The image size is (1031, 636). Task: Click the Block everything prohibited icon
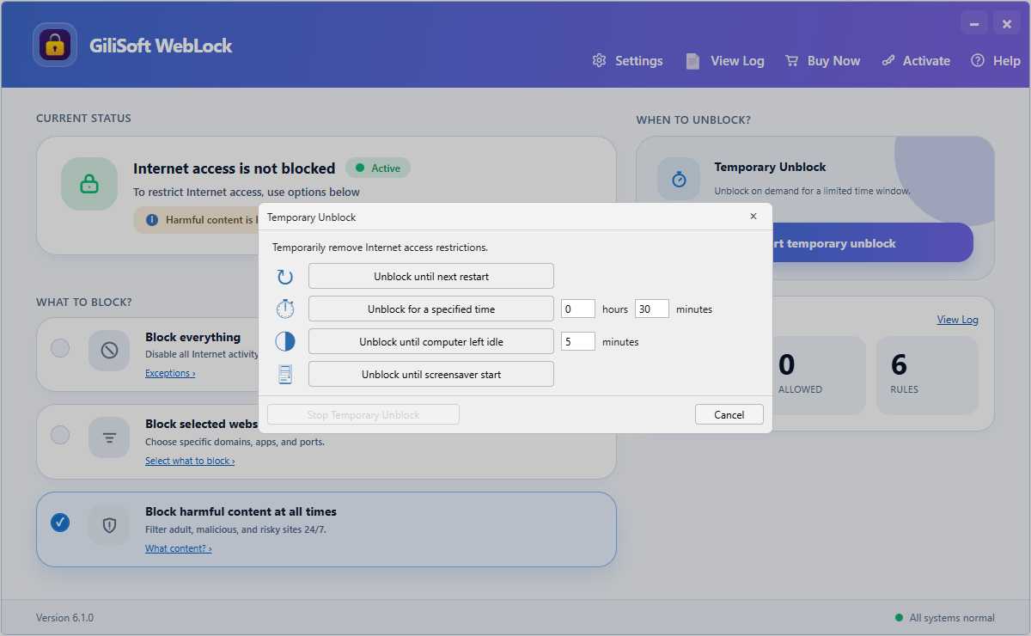tap(109, 350)
